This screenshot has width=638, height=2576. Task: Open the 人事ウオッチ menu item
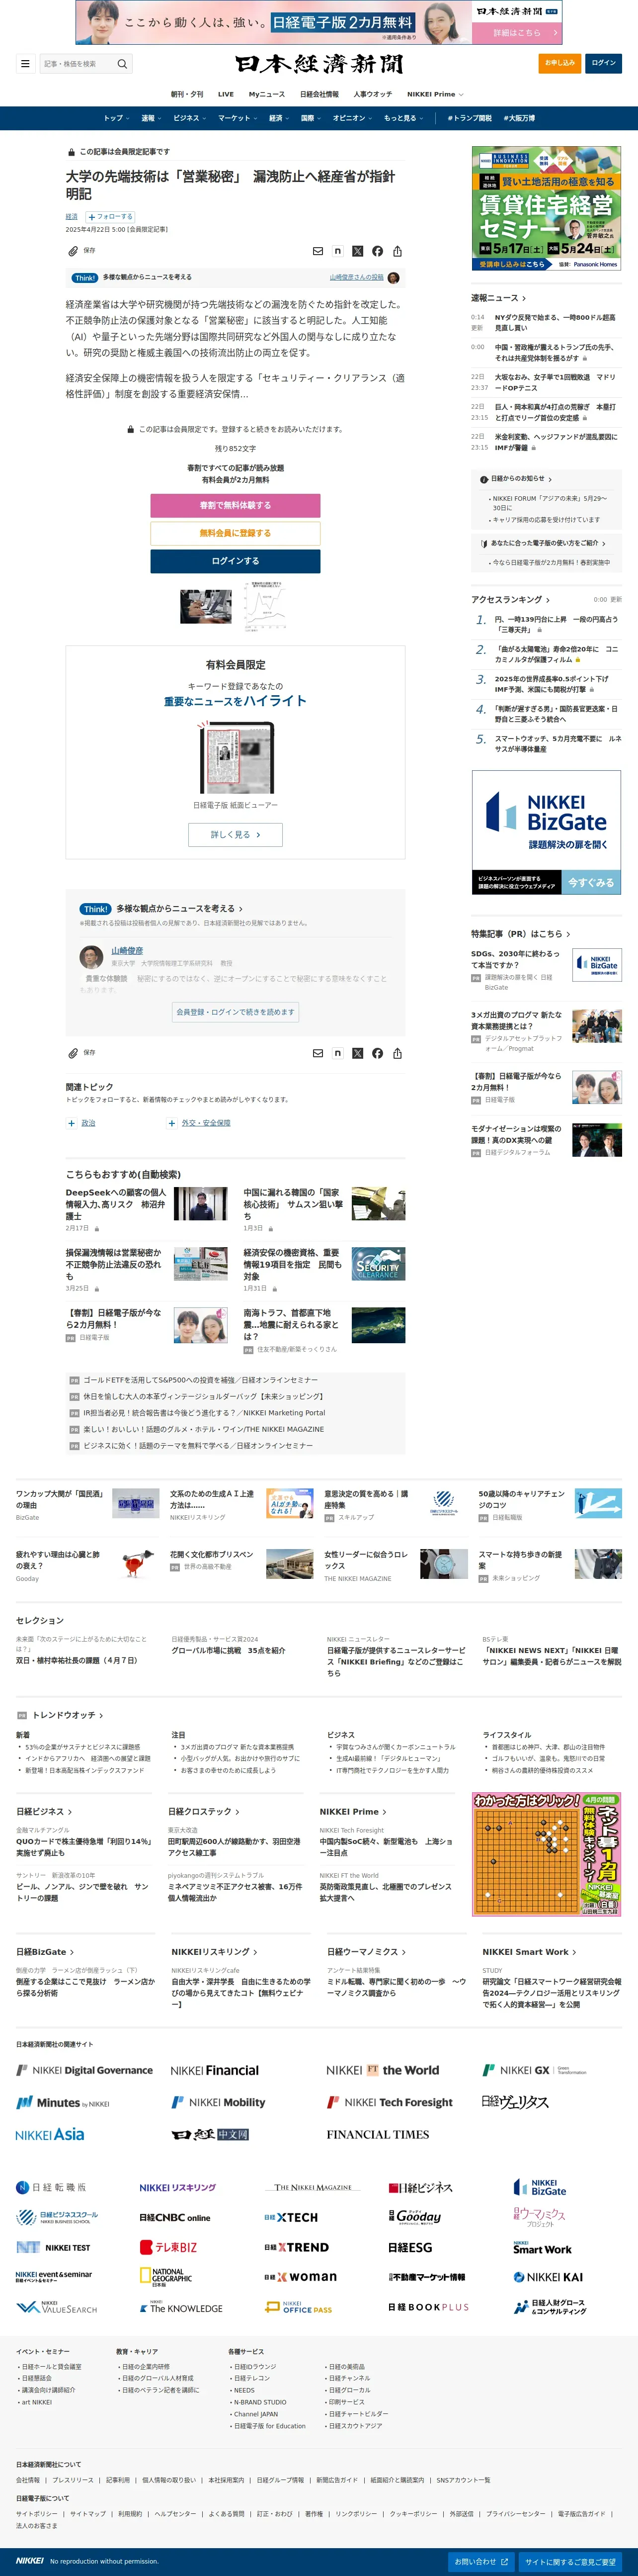click(x=373, y=94)
